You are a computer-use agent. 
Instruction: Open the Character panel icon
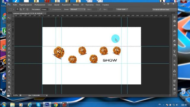pyautogui.click(x=175, y=61)
